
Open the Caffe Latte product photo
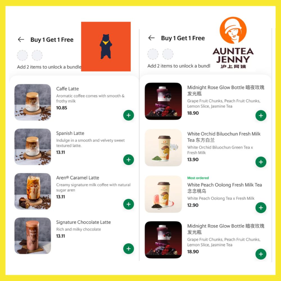(x=33, y=102)
